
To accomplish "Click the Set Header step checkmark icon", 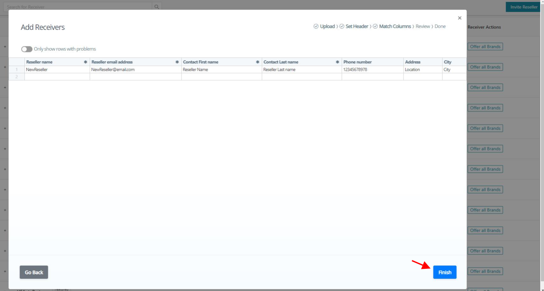I will (x=342, y=26).
